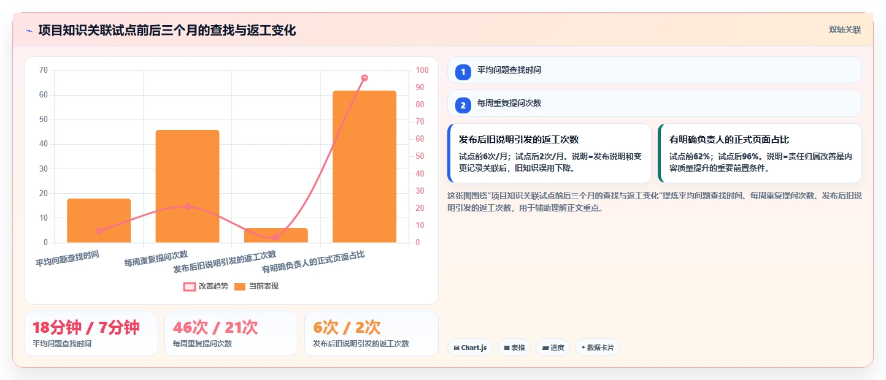
Task: Click the 双轴关联 label in header
Action: 845,30
